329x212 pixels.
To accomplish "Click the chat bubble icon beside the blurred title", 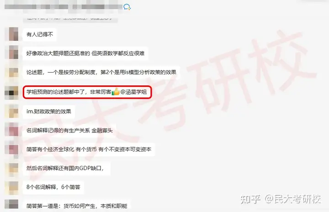I will 127,7.
